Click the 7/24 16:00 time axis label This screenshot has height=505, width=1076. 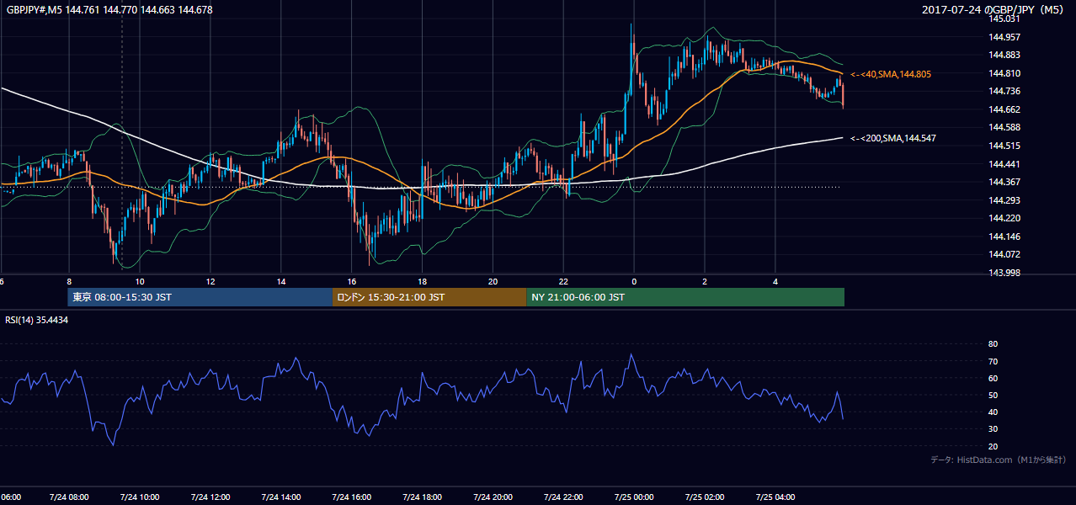[x=352, y=497]
